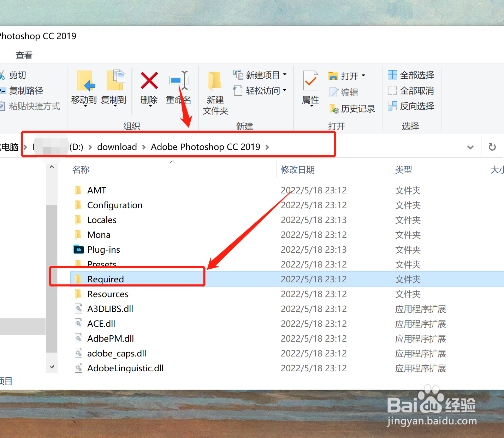Screen dimensions: 504x438
Task: Click the ACE.dll file icon
Action: [x=78, y=324]
